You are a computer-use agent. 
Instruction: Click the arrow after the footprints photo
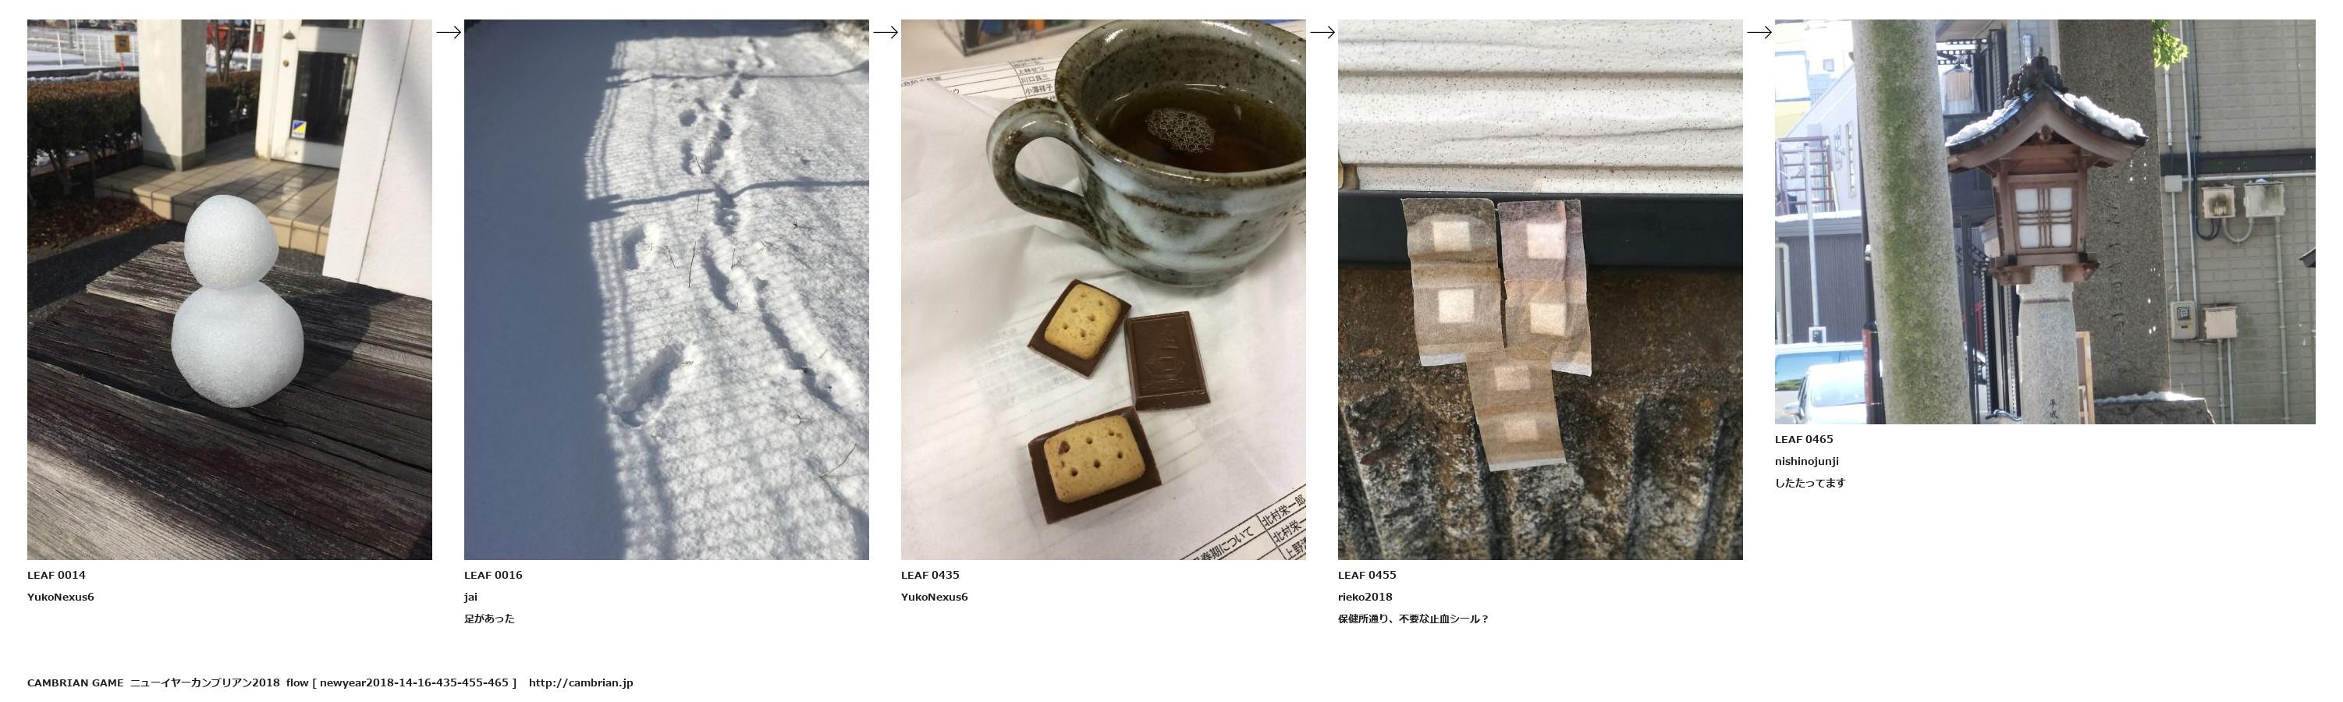(x=885, y=33)
